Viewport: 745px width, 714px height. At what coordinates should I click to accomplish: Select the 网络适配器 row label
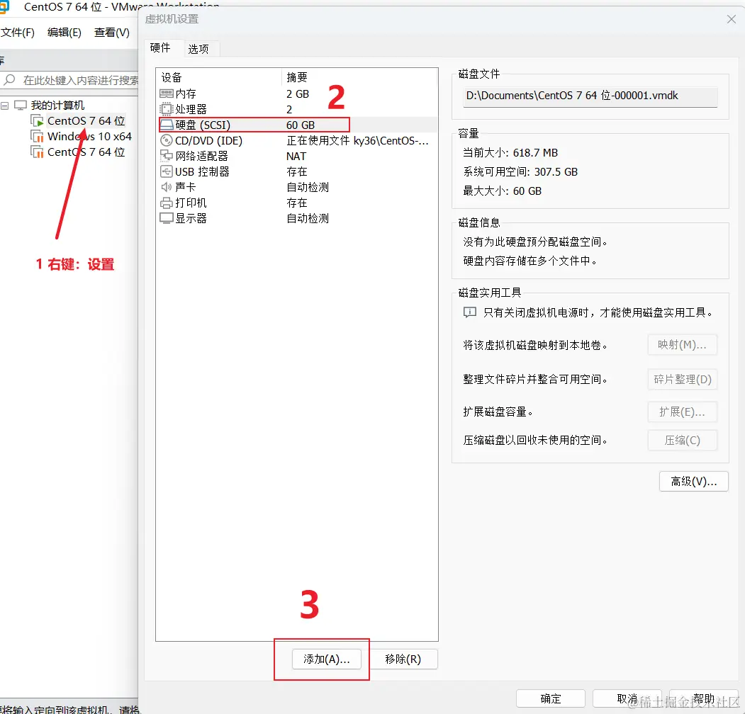[202, 156]
